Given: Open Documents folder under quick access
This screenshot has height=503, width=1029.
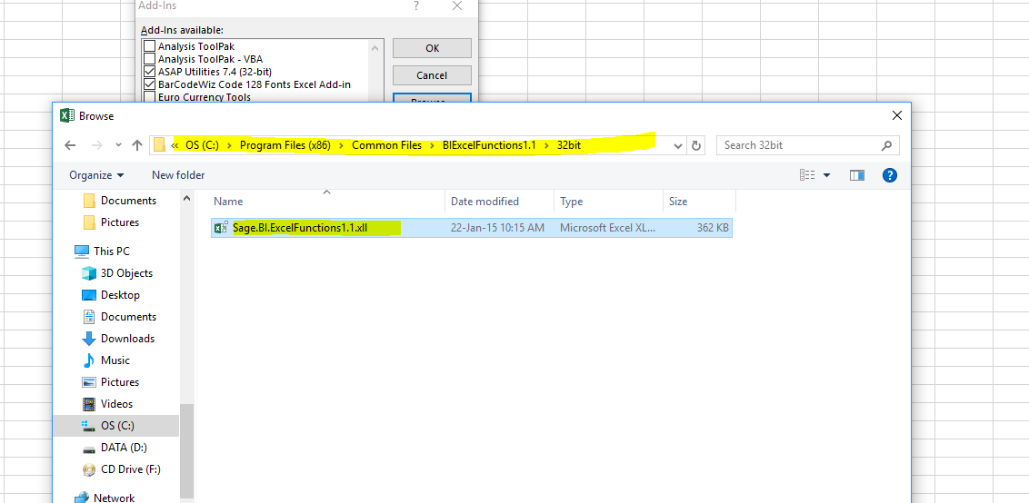Looking at the screenshot, I should coord(121,201).
